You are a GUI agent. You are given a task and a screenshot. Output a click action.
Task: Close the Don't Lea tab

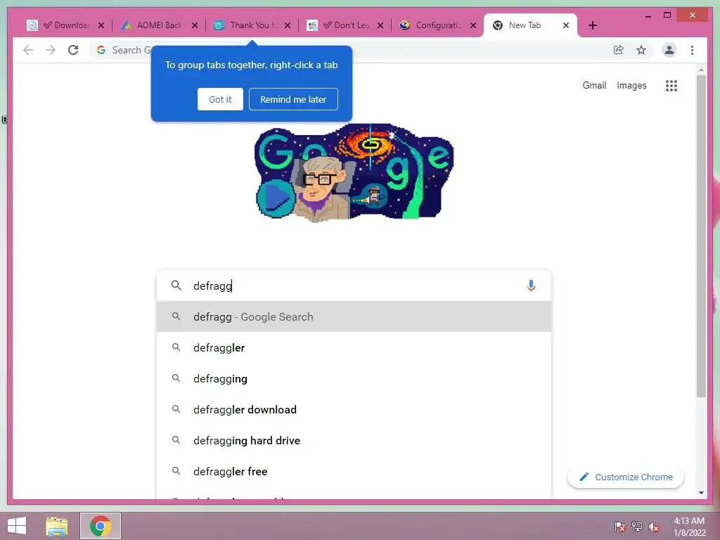coord(380,25)
